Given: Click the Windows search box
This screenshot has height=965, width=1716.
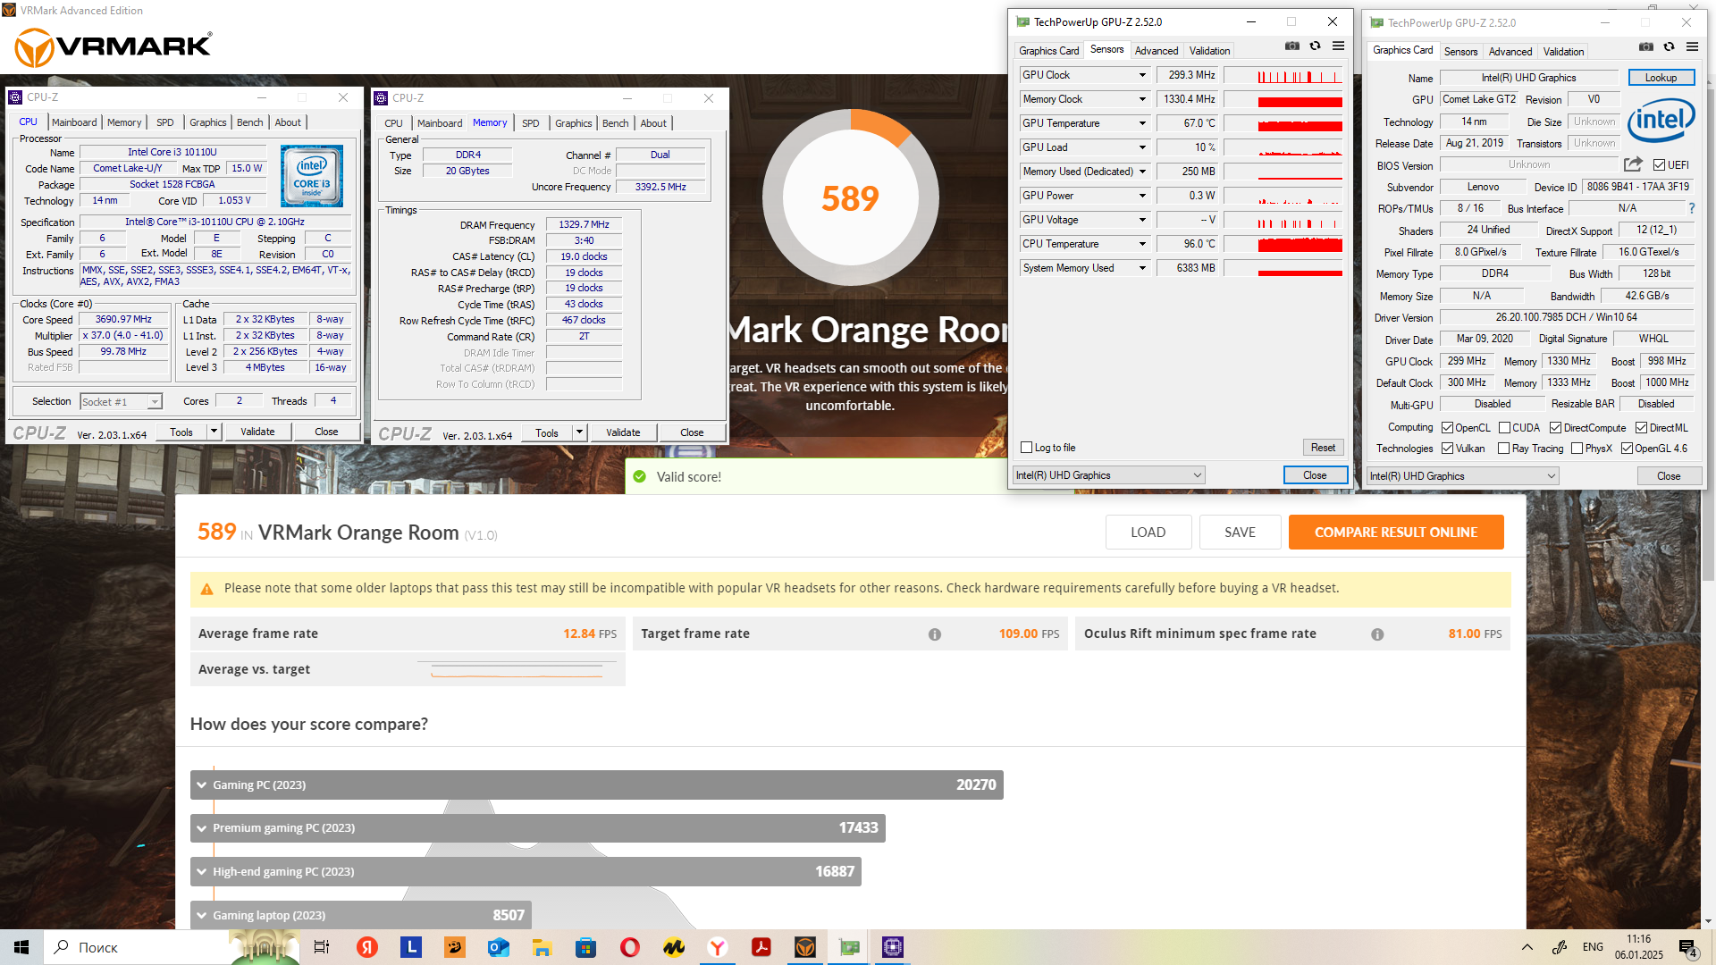Looking at the screenshot, I should tap(136, 947).
